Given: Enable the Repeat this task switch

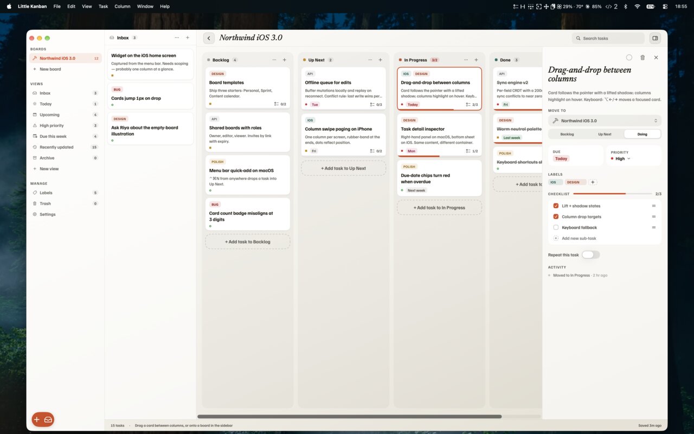Looking at the screenshot, I should coord(591,255).
